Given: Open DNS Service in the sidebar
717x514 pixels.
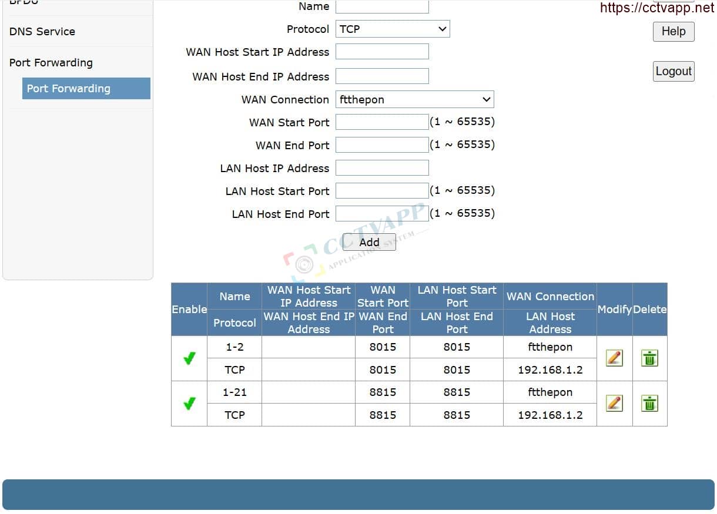Looking at the screenshot, I should (x=42, y=32).
